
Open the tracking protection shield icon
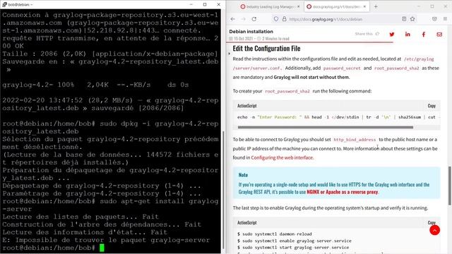[276, 19]
